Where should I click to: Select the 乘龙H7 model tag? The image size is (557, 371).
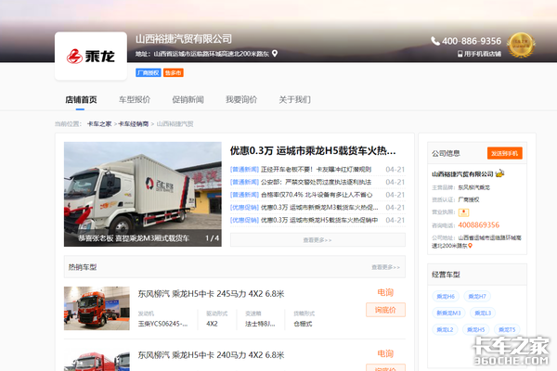pos(476,297)
